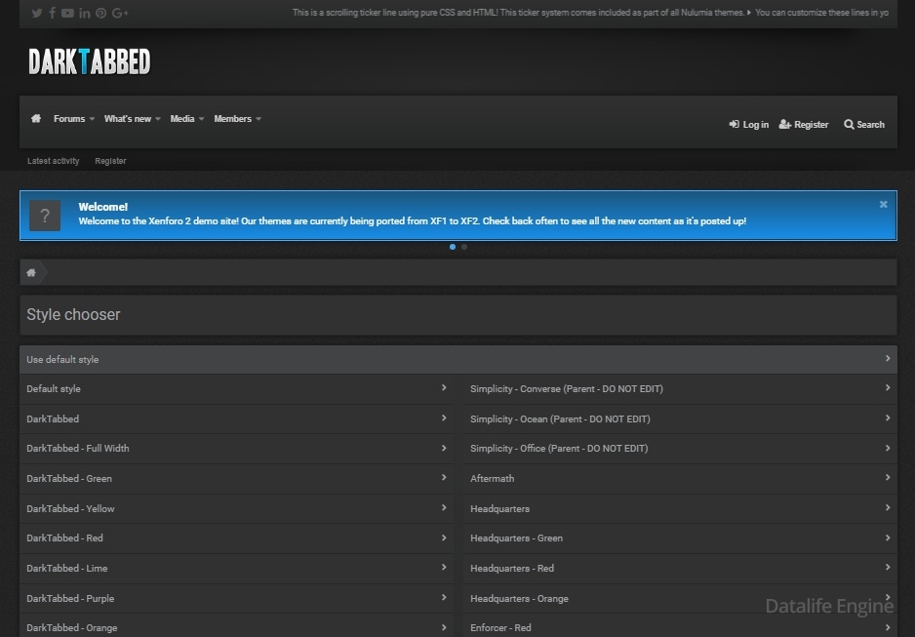
Task: Open the Forums nav item
Action: coord(69,118)
